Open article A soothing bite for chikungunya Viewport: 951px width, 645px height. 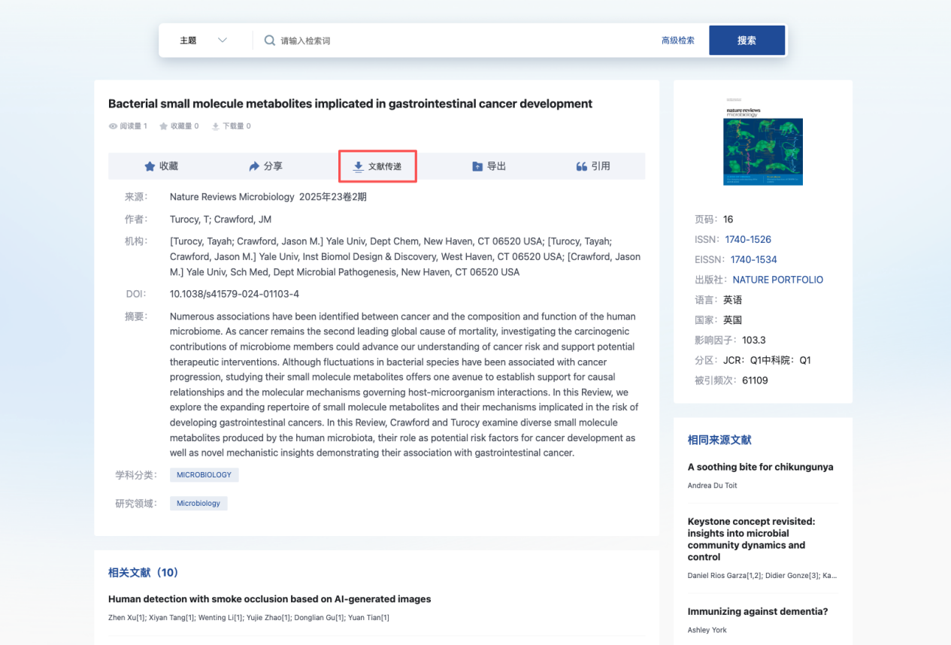click(760, 467)
